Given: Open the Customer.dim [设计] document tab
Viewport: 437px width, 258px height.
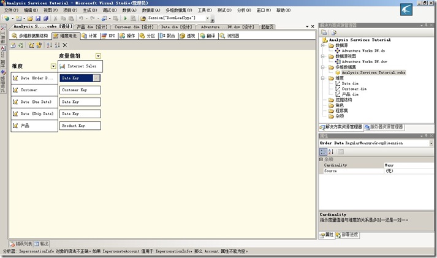Looking at the screenshot, I should tap(134, 27).
